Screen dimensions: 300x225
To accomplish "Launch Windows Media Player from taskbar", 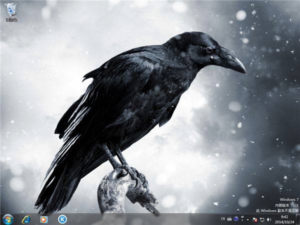I will 44,219.
